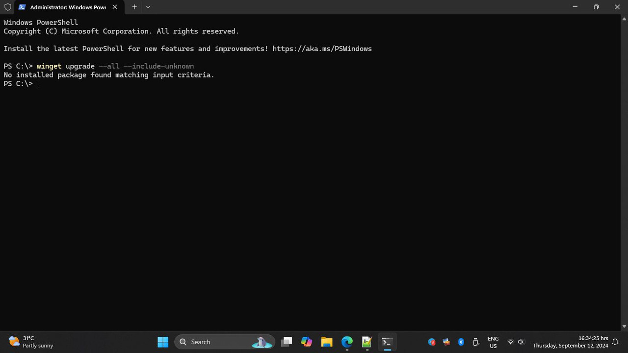
Task: Click the Microsoft Corporation copyright line
Action: [x=121, y=31]
